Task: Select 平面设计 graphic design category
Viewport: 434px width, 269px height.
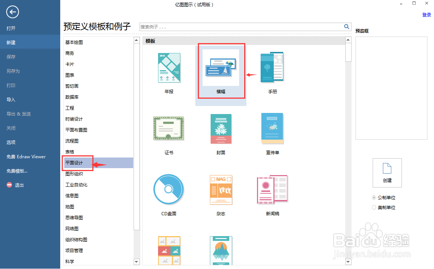Action: (99, 163)
